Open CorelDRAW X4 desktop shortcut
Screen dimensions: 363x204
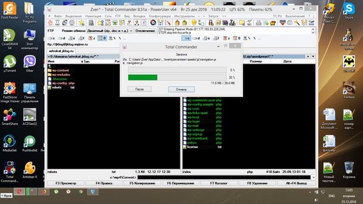click(x=10, y=39)
